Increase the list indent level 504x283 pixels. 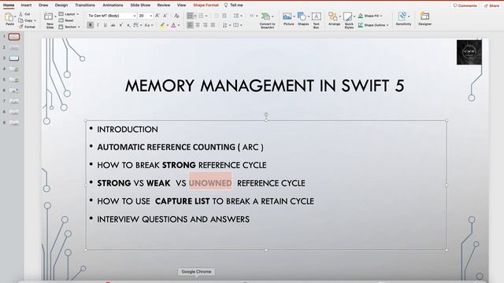click(x=224, y=16)
